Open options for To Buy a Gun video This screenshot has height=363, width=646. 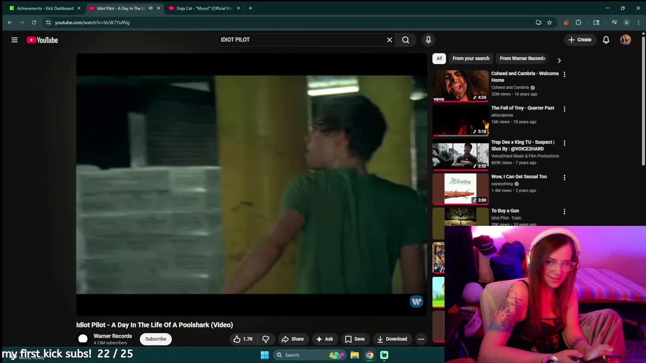(x=564, y=212)
